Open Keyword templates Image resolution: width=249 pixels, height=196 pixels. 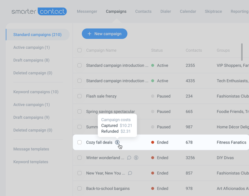click(x=30, y=162)
